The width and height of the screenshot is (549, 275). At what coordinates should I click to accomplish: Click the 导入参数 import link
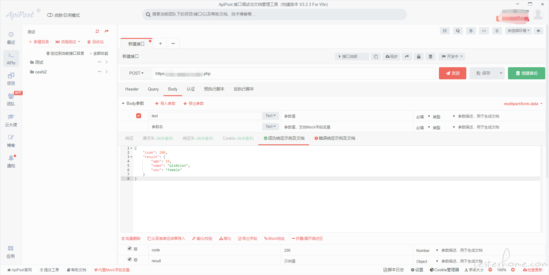point(165,104)
